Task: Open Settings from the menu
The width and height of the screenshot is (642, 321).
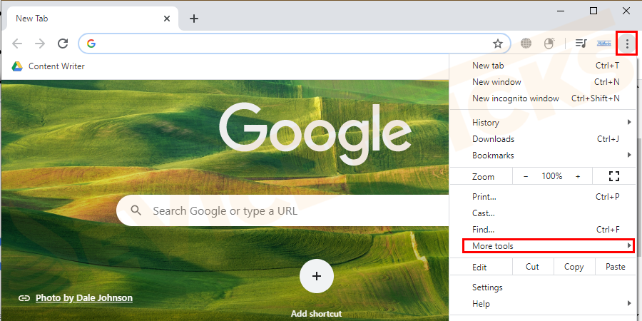Action: (543, 287)
